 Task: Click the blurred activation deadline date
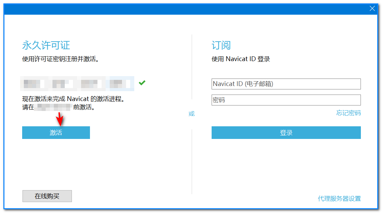coord(54,107)
